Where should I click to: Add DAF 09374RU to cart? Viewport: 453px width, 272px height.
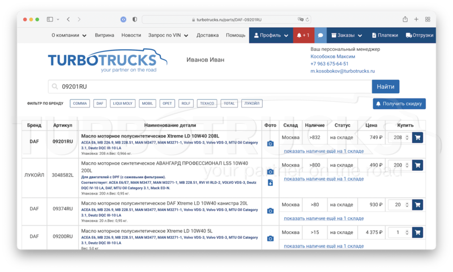(417, 205)
